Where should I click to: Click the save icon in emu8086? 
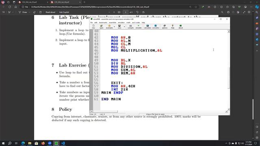coord(119,26)
